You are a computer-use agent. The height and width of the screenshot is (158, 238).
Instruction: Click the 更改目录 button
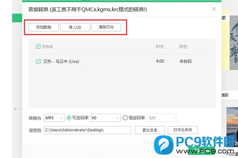tap(150, 130)
